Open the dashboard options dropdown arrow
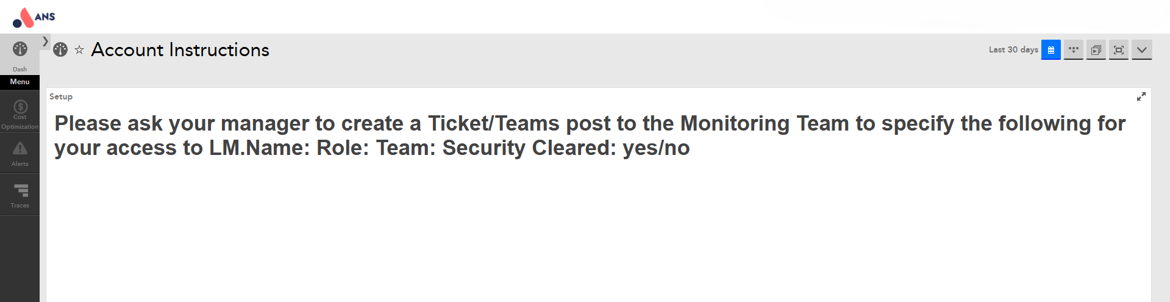The image size is (1170, 302). [x=1141, y=50]
